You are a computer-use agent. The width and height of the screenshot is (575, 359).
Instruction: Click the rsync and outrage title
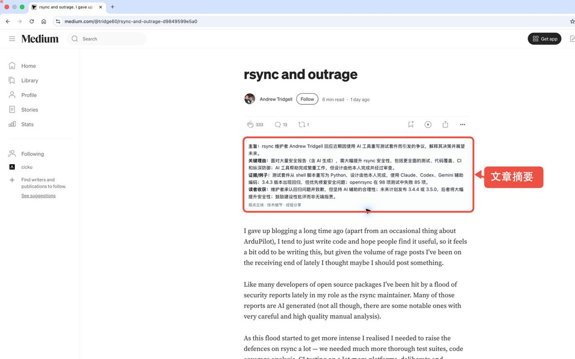coord(300,74)
